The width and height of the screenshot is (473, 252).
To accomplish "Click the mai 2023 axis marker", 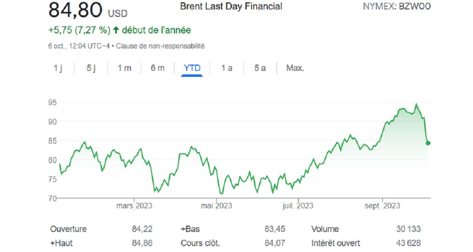I will 216,206.
